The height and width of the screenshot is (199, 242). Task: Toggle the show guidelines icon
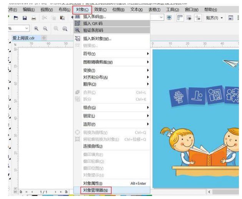[x=198, y=18]
